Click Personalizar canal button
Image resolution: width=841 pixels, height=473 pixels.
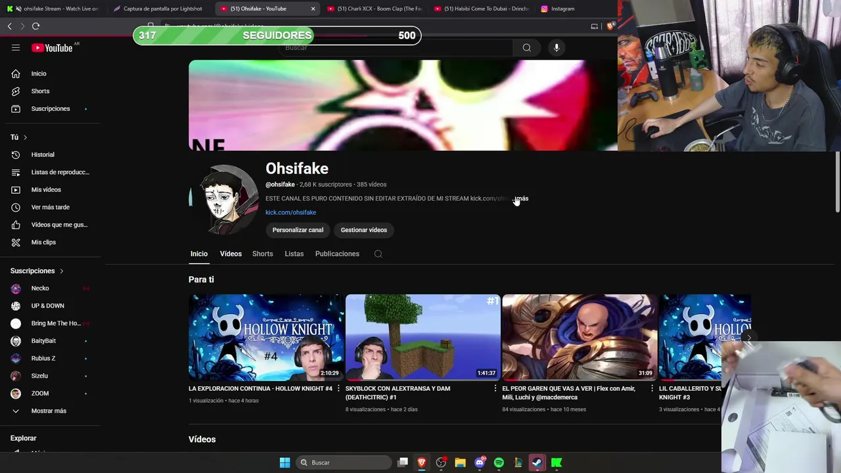(298, 230)
